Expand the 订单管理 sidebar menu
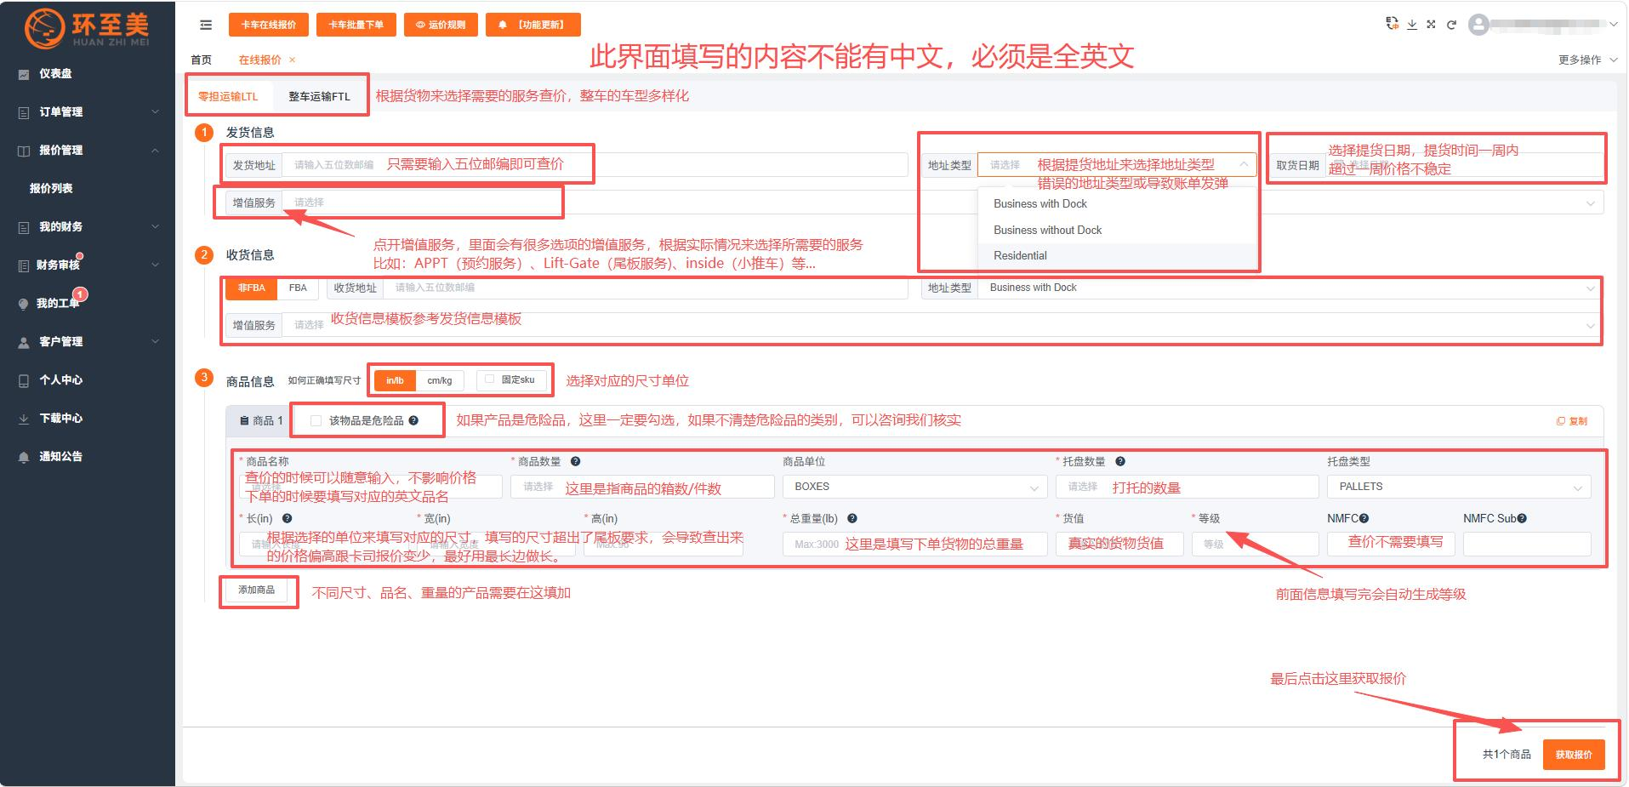 [x=156, y=112]
